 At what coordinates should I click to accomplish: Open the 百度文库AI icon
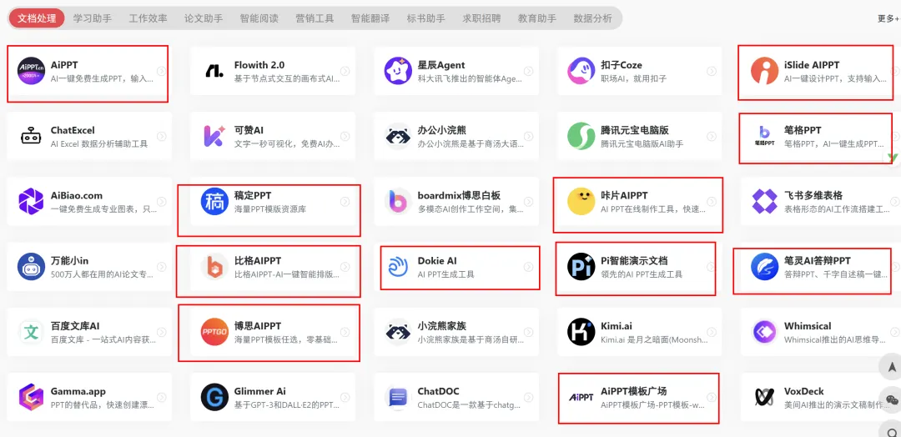31,332
